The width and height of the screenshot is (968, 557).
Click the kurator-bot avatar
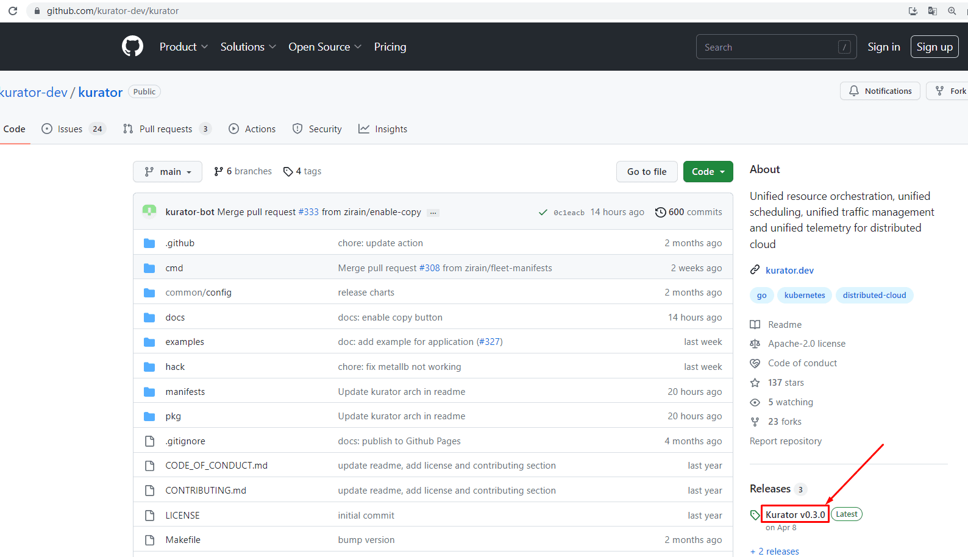(x=149, y=211)
